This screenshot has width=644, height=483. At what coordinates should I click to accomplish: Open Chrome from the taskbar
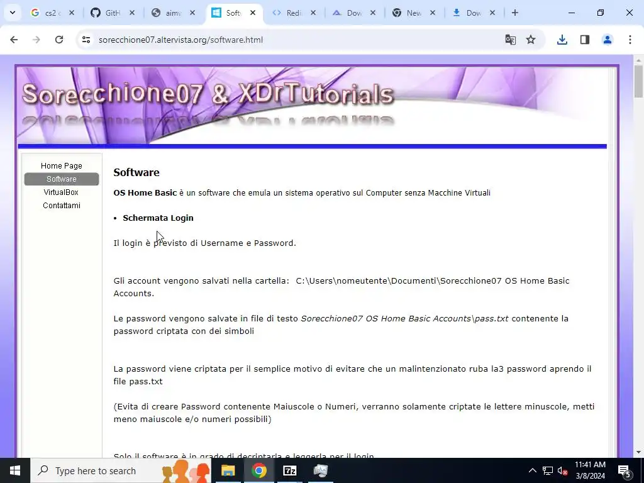tap(258, 470)
